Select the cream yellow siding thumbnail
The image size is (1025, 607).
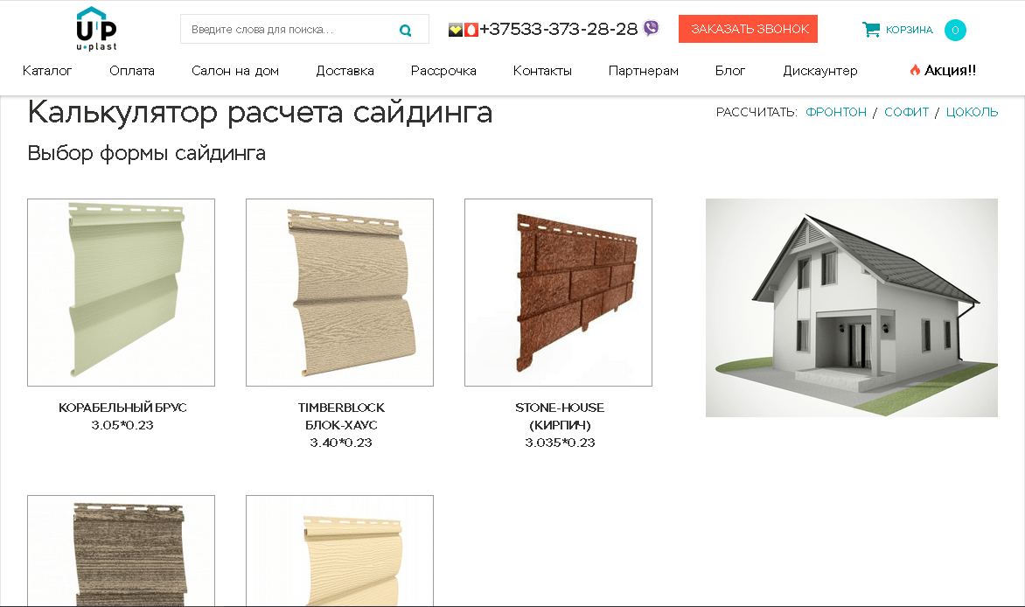click(x=340, y=551)
